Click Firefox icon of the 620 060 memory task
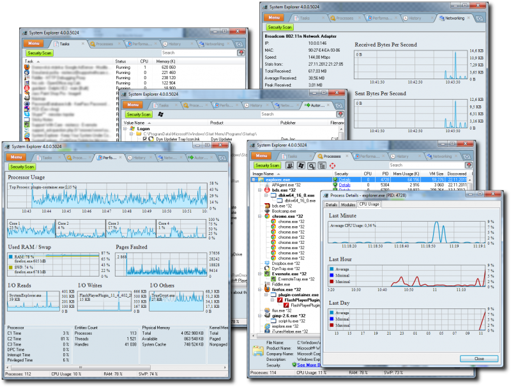Image resolution: width=511 pixels, height=387 pixels. (x=27, y=68)
